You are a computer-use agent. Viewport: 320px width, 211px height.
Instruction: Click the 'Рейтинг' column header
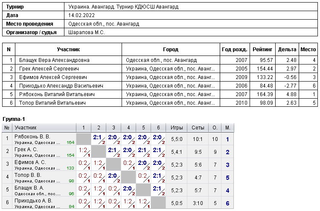tap(262, 50)
